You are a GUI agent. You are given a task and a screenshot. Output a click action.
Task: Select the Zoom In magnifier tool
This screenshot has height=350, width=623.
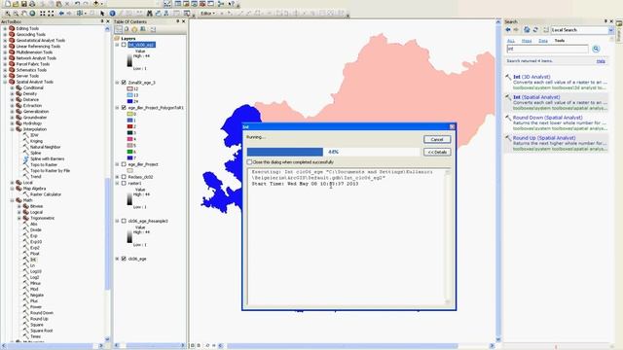[8, 14]
